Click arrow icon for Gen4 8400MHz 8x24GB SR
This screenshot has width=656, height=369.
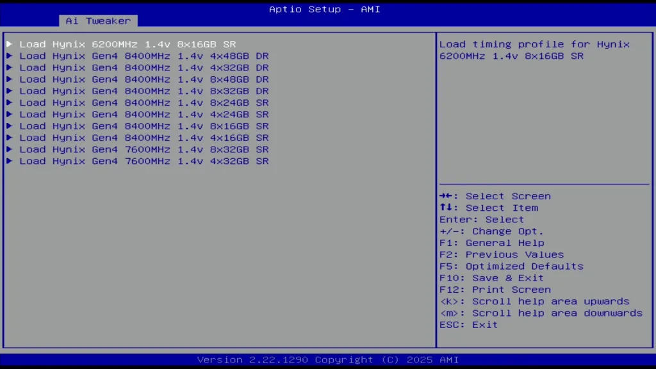click(10, 102)
